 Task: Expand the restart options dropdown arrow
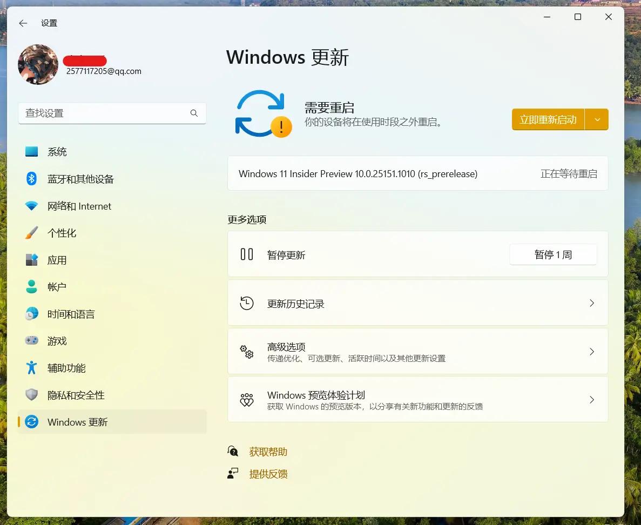pyautogui.click(x=597, y=119)
